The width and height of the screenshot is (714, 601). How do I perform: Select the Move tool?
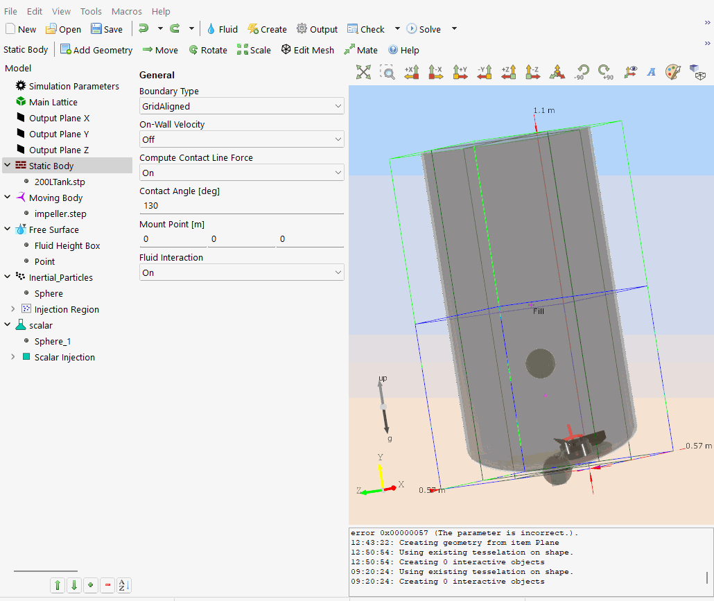point(160,50)
